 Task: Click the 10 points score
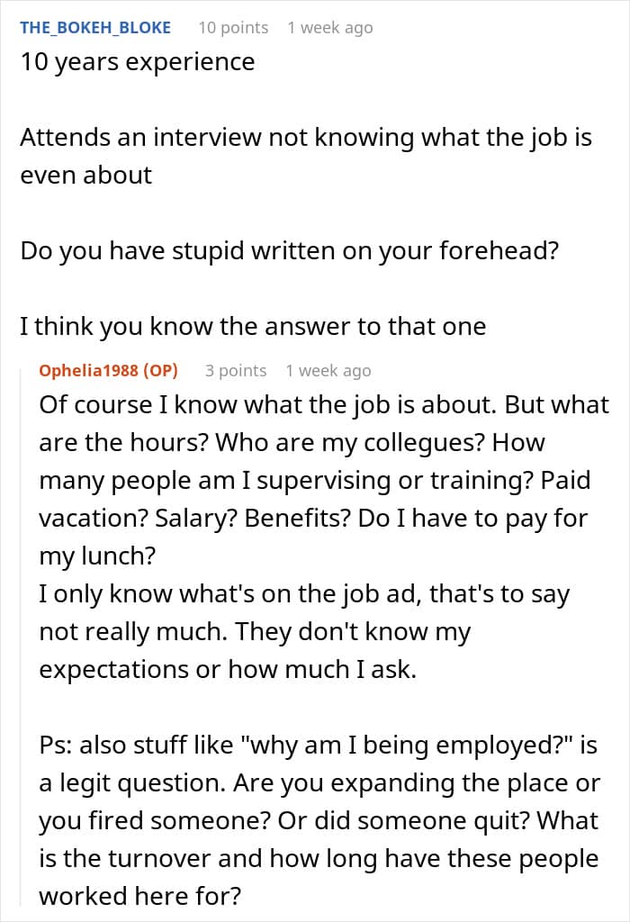pyautogui.click(x=233, y=27)
